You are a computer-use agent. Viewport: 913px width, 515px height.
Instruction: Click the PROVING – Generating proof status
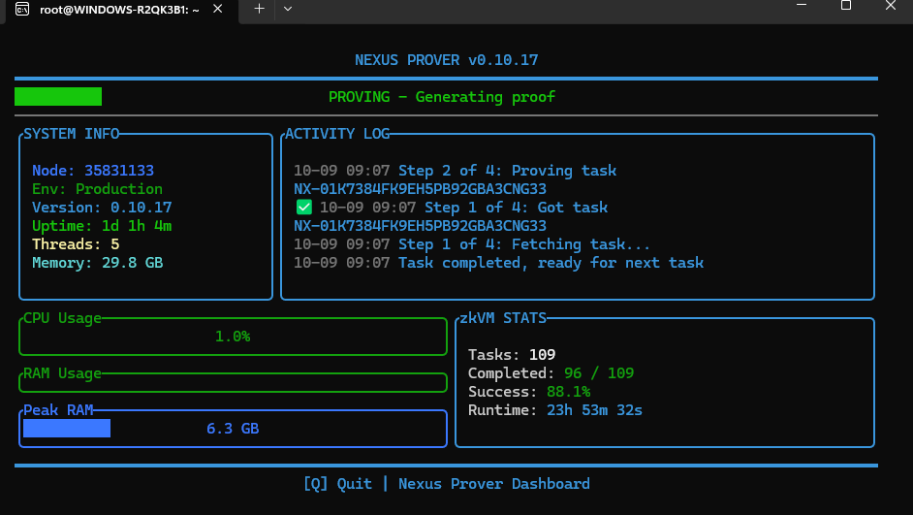coord(442,97)
